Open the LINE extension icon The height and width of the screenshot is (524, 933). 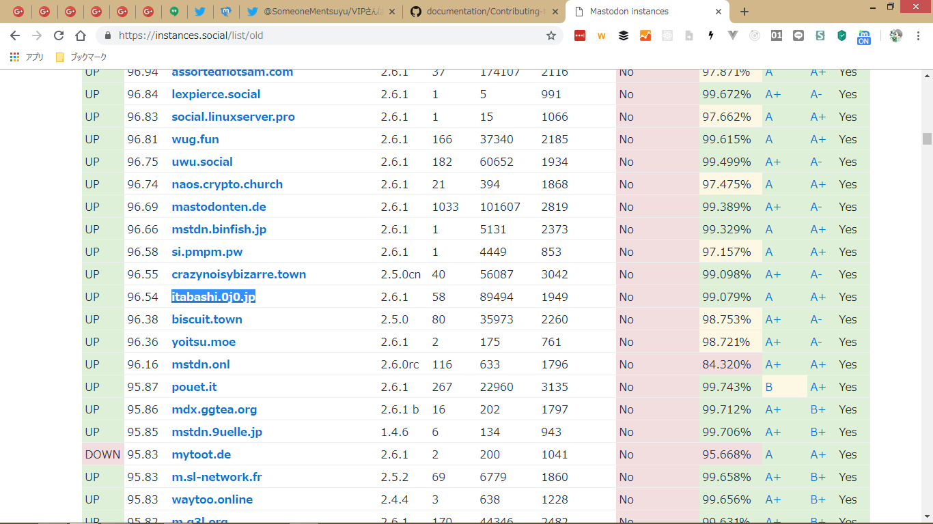[x=798, y=35]
